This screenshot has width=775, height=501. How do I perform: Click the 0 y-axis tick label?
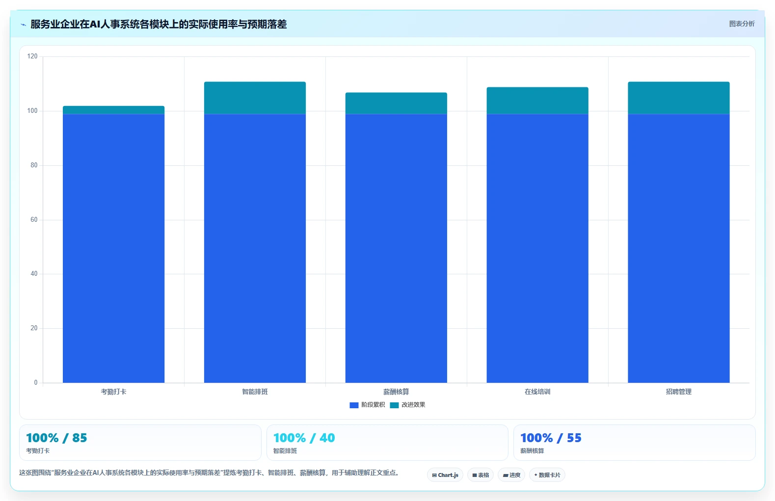click(35, 383)
